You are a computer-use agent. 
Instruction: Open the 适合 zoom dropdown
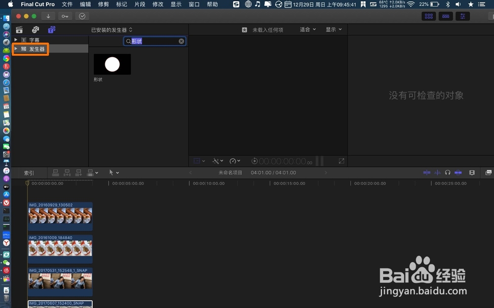click(x=308, y=30)
